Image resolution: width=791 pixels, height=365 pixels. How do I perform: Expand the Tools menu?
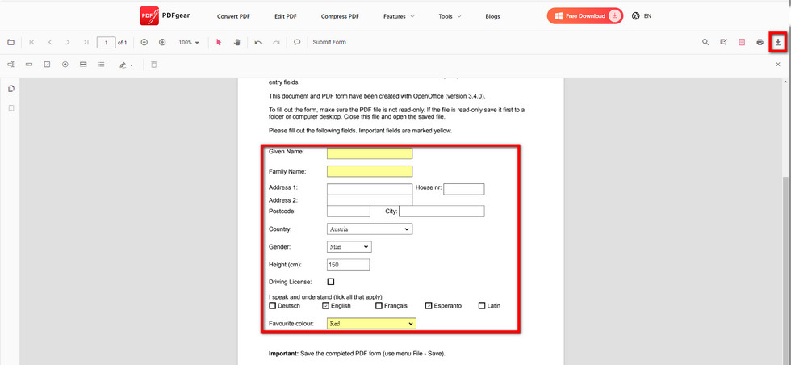450,16
